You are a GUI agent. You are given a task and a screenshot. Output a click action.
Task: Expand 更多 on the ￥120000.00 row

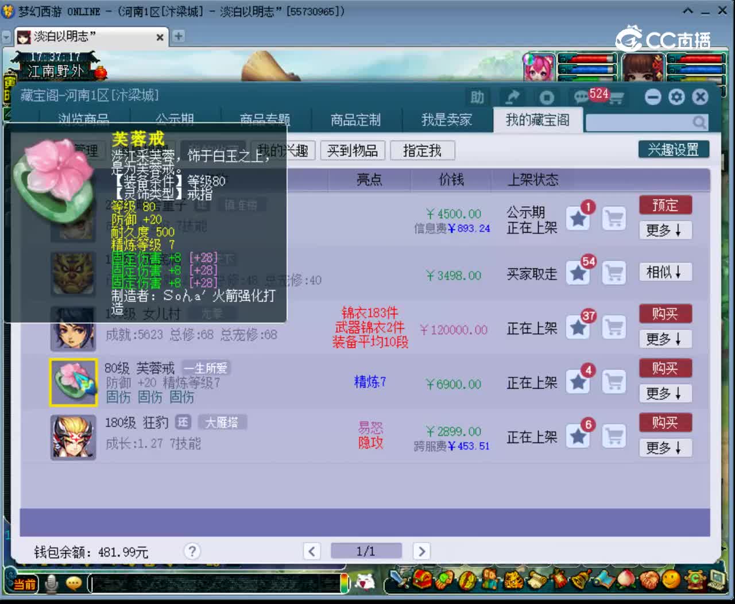coord(665,339)
